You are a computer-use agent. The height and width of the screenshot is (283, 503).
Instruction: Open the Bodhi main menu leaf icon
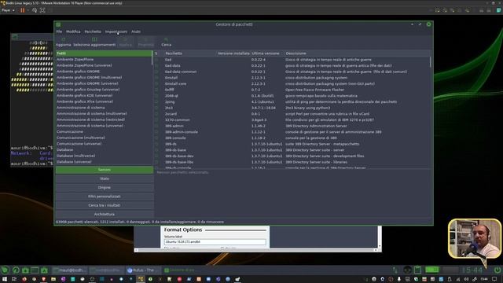5,270
